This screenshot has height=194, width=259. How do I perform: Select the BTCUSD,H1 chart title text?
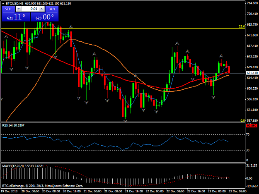pyautogui.click(x=15, y=3)
